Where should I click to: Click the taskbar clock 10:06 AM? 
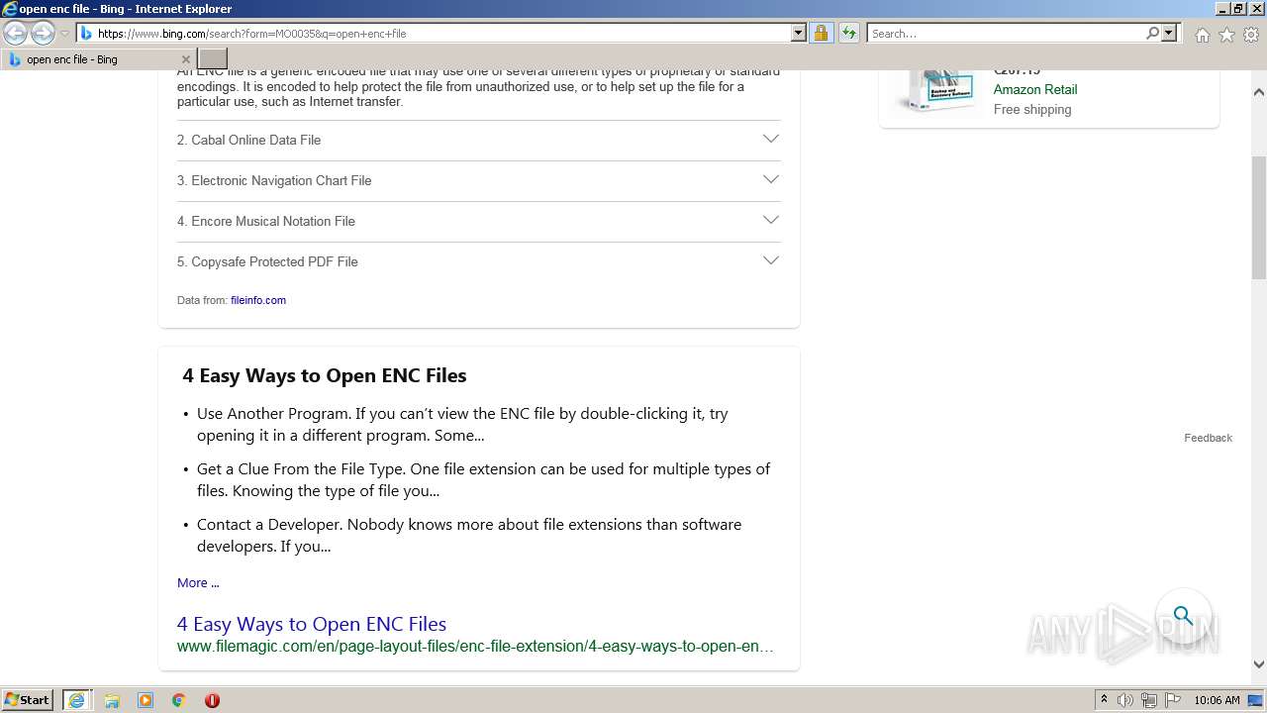pos(1217,700)
